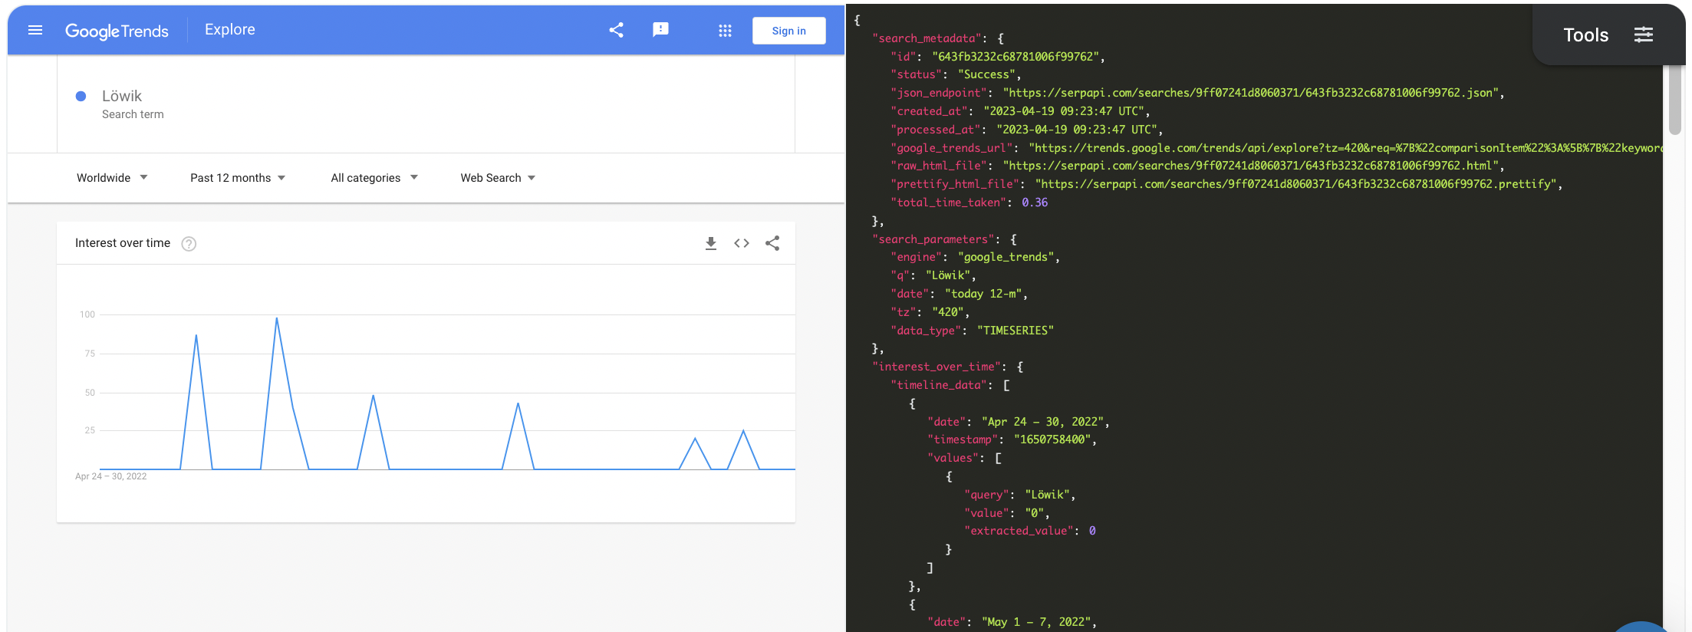Click the "search_metadata" key

(x=927, y=38)
